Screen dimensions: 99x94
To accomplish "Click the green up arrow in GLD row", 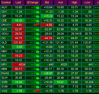I will coord(38,42).
